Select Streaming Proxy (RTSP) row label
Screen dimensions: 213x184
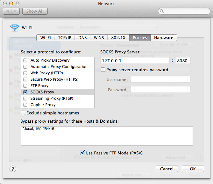52,99
